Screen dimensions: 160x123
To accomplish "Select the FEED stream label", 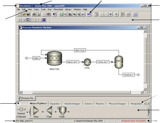I will (36, 58).
